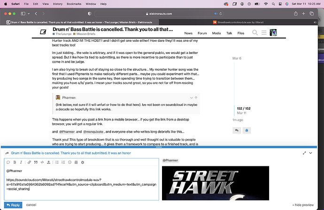Image resolution: width=324 pixels, height=210 pixels.
Task: Jump to Pharmer's quoted post with the up arrow
Action: [196, 98]
